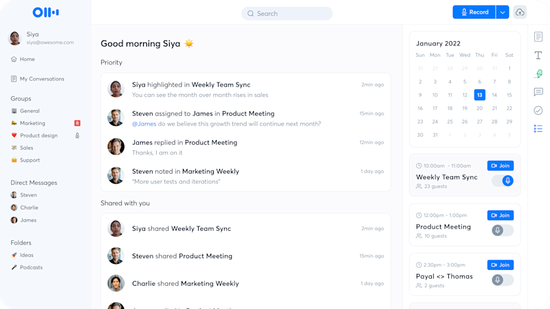
Task: Click the guests icon under Weekly Team Sync
Action: pyautogui.click(x=419, y=186)
